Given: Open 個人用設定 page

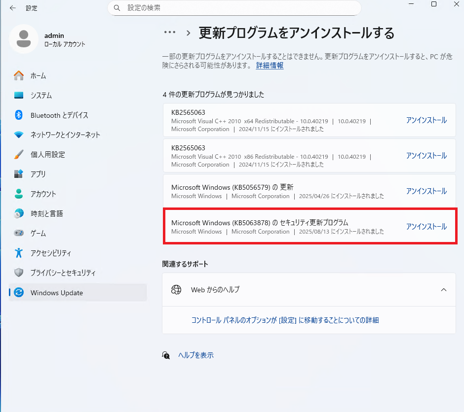Looking at the screenshot, I should tap(78, 154).
